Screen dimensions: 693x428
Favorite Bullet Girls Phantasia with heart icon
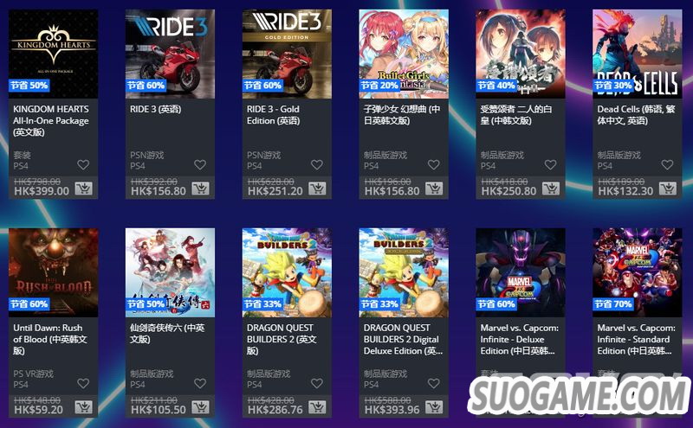[434, 164]
